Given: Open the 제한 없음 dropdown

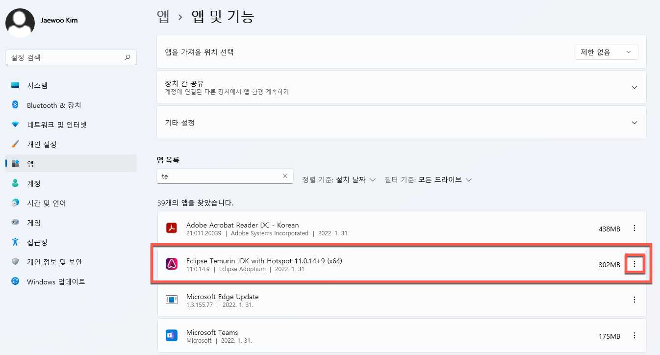Looking at the screenshot, I should [606, 51].
